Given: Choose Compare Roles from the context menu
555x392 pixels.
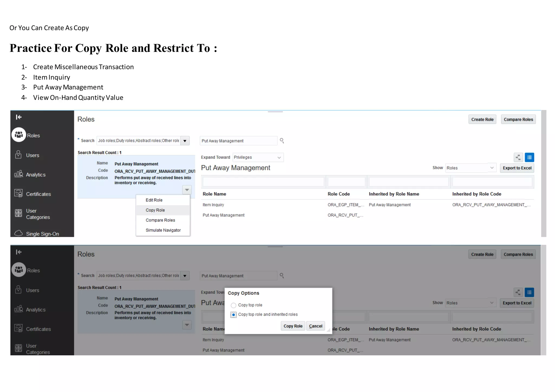Looking at the screenshot, I should click(163, 220).
